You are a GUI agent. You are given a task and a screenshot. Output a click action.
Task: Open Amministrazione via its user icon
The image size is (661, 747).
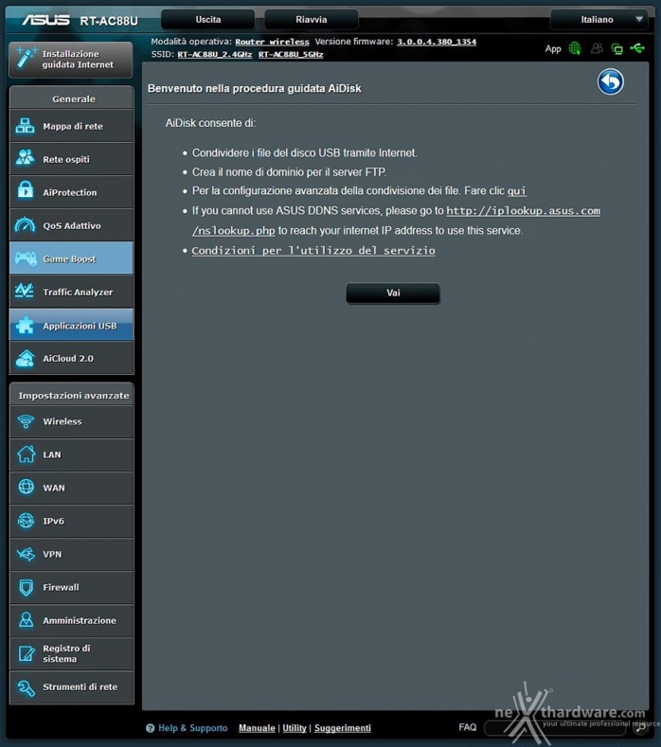click(x=26, y=620)
